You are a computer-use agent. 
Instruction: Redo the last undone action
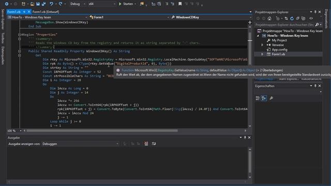pos(61,4)
